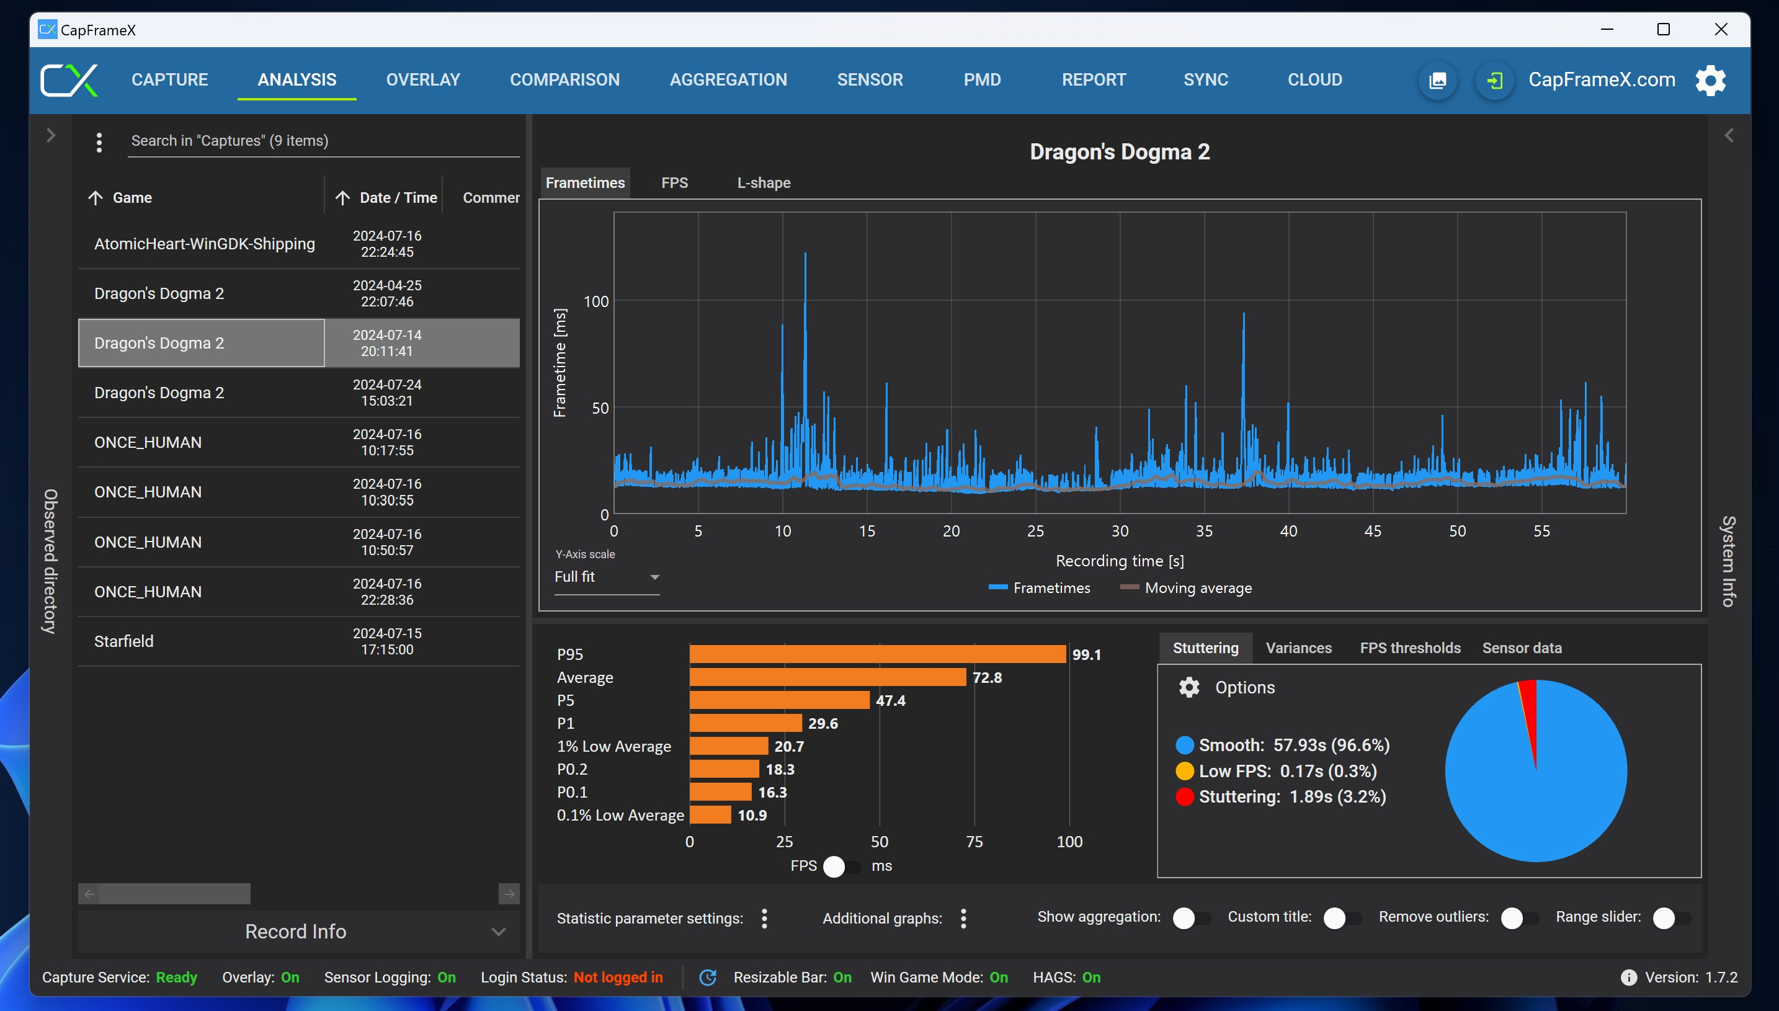
Task: Open the Y-Axis scale Full fit dropdown
Action: coord(606,577)
